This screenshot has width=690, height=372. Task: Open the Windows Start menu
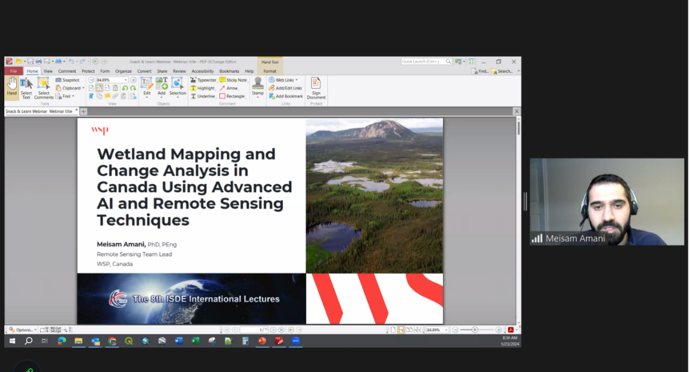click(12, 341)
